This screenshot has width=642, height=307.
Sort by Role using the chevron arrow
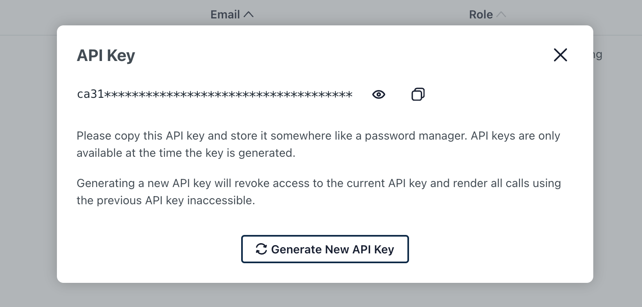[x=501, y=15]
